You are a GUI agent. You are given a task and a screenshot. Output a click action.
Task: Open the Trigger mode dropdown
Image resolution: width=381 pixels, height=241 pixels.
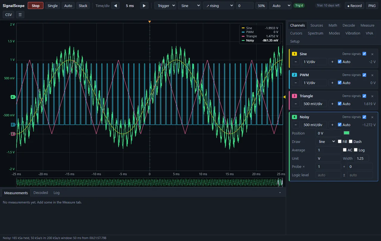point(165,6)
